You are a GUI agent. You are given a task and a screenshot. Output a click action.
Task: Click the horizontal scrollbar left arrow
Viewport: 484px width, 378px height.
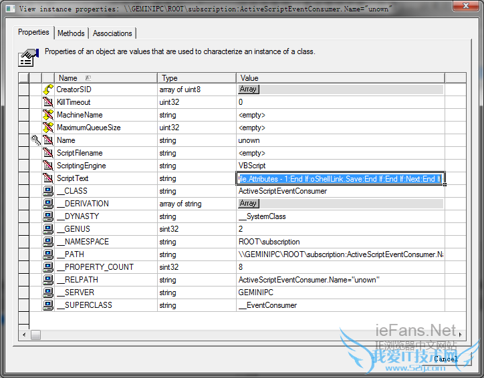pos(25,335)
